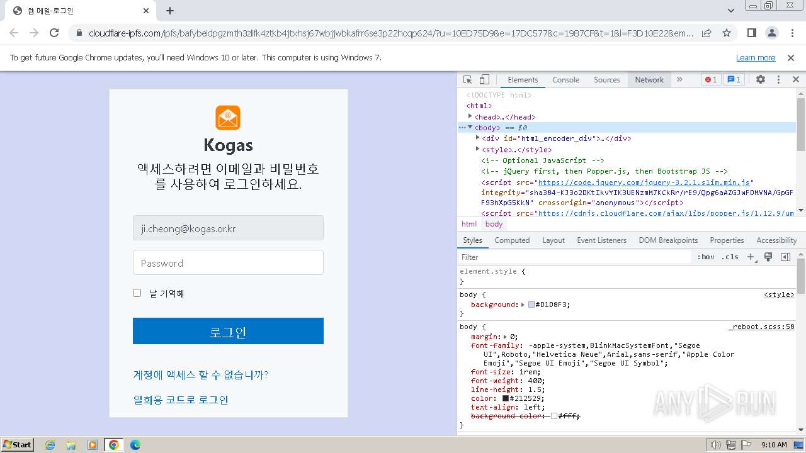
Task: Toggle the :hov element state panel
Action: click(706, 257)
